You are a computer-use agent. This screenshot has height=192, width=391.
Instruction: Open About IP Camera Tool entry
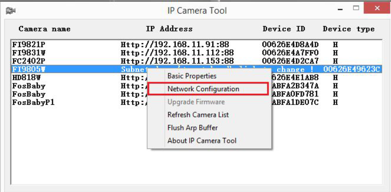[202, 141]
